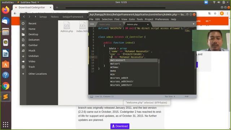
Task: Open the Find menu
Action: tap(117, 19)
